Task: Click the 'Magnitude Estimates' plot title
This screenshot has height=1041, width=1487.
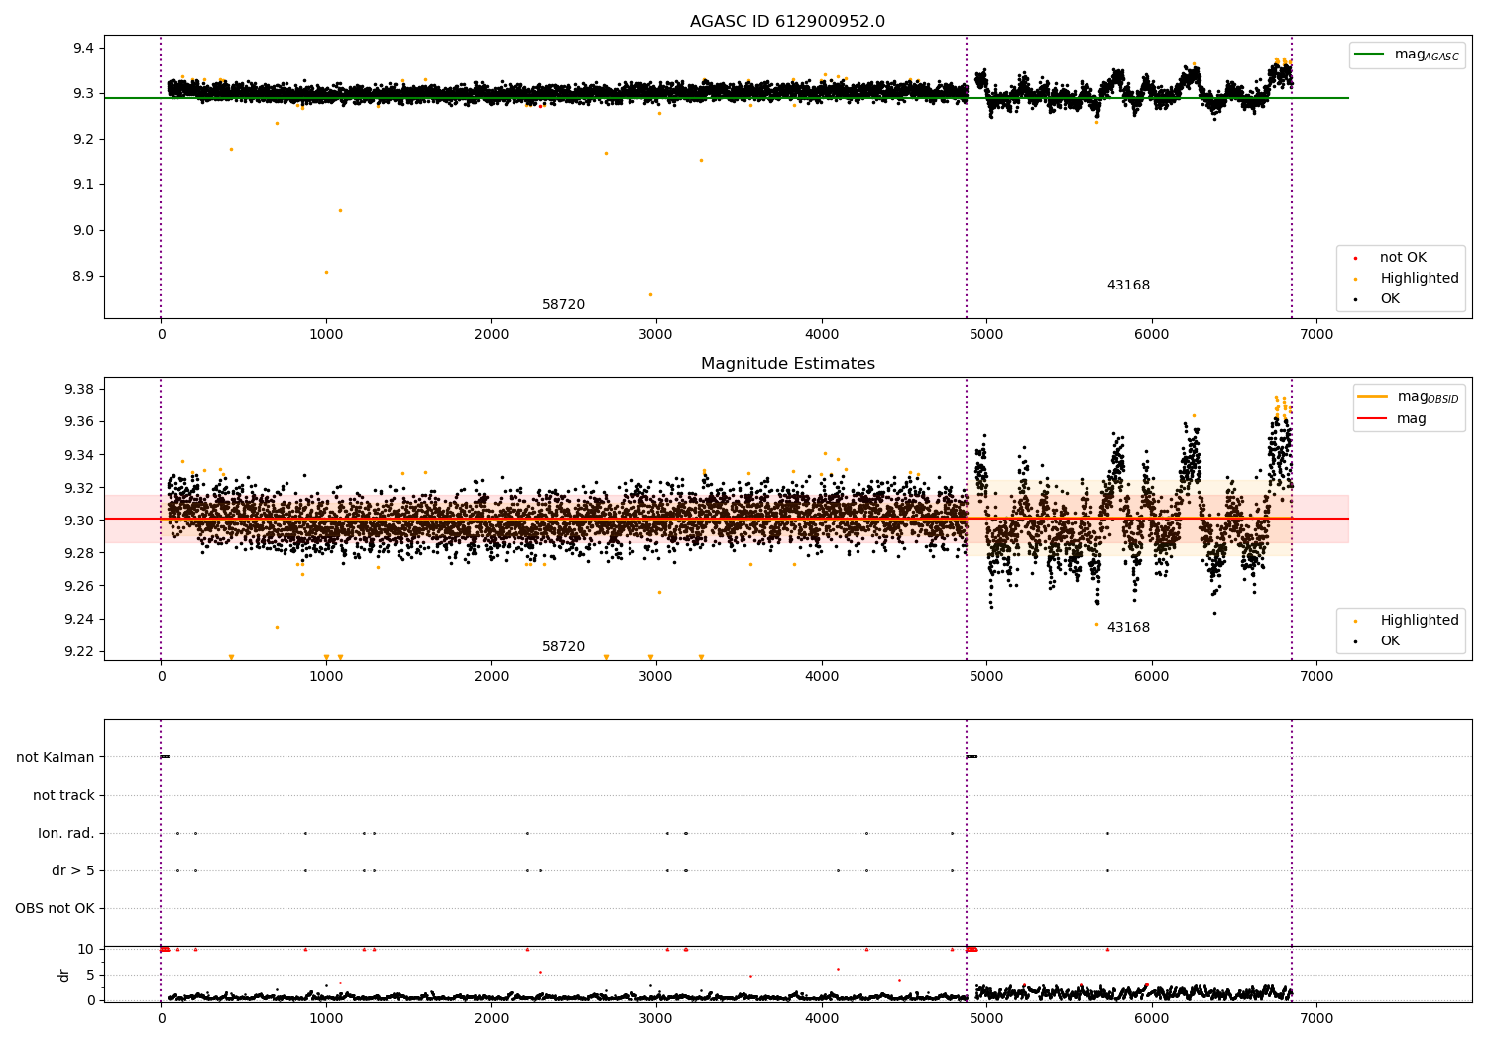Action: click(787, 364)
